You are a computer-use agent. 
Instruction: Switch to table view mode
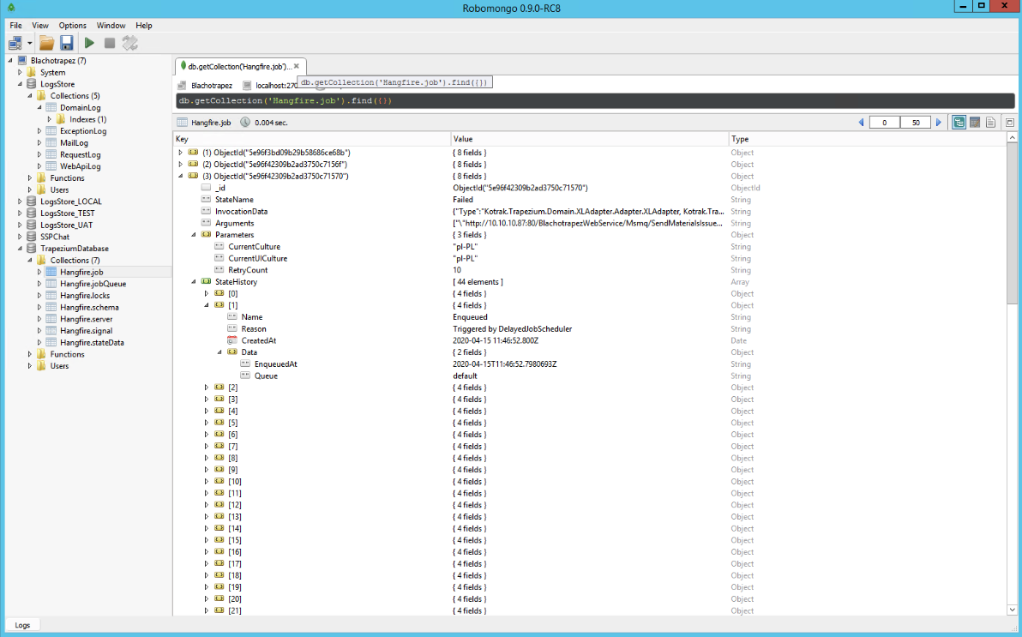coord(975,123)
